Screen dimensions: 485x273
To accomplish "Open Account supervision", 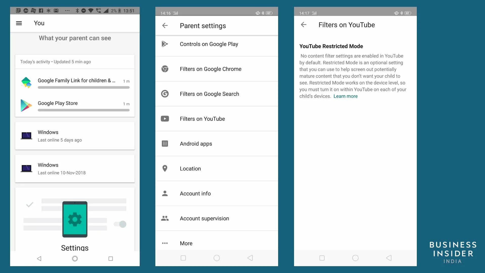I will point(217,218).
